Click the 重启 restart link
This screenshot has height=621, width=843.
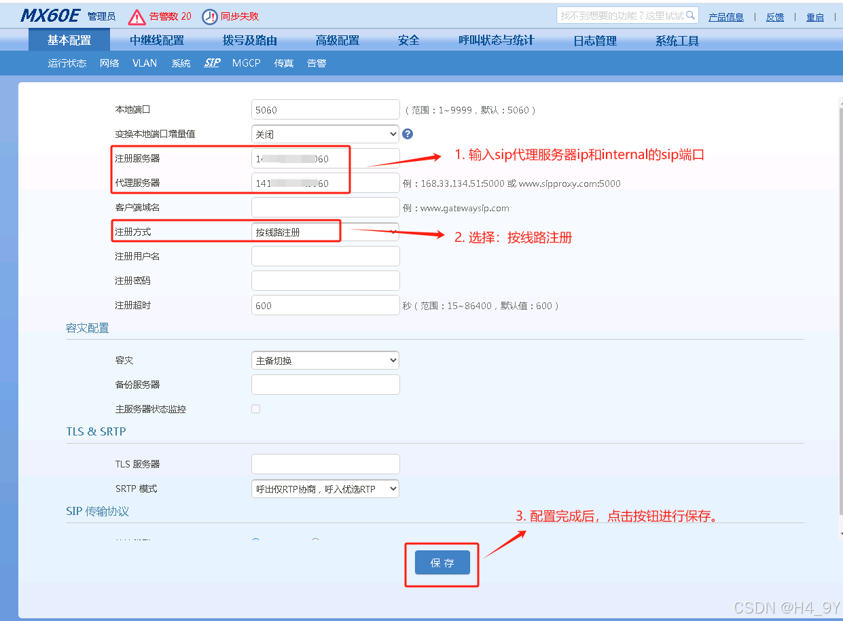(814, 16)
